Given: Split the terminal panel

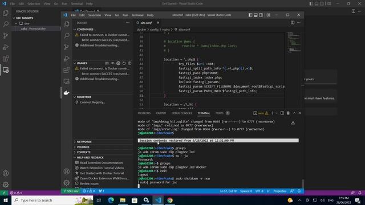Looking at the screenshot, I should pos(282,113).
